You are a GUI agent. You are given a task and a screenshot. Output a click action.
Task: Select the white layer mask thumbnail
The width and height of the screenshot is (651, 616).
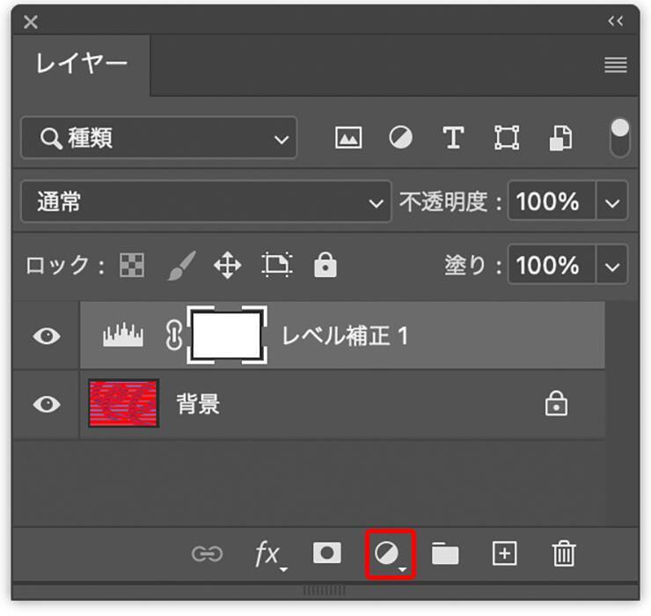227,335
